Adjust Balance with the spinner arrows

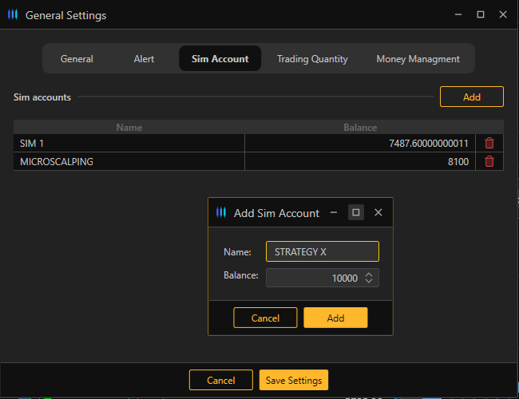click(x=368, y=278)
